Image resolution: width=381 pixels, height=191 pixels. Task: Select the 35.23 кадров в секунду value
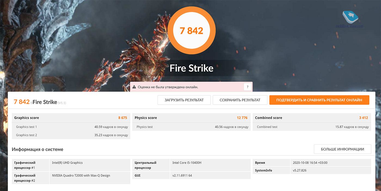(x=111, y=135)
